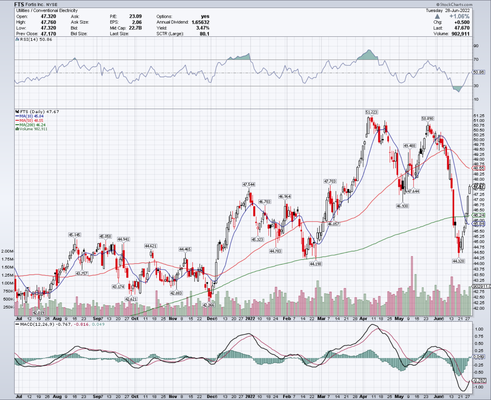Click the 47.67 last price axis tag
The height and width of the screenshot is (400, 491).
[x=478, y=186]
